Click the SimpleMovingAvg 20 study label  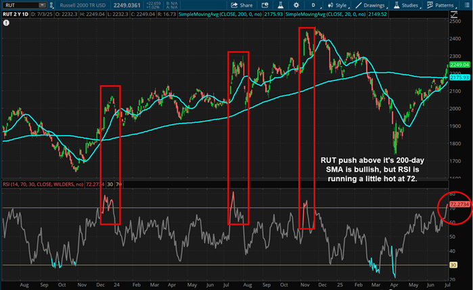tap(325, 14)
